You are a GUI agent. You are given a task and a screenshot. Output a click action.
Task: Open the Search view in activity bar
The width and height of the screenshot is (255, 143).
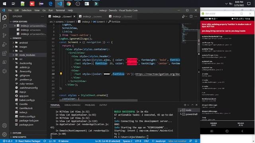click(x=4, y=26)
